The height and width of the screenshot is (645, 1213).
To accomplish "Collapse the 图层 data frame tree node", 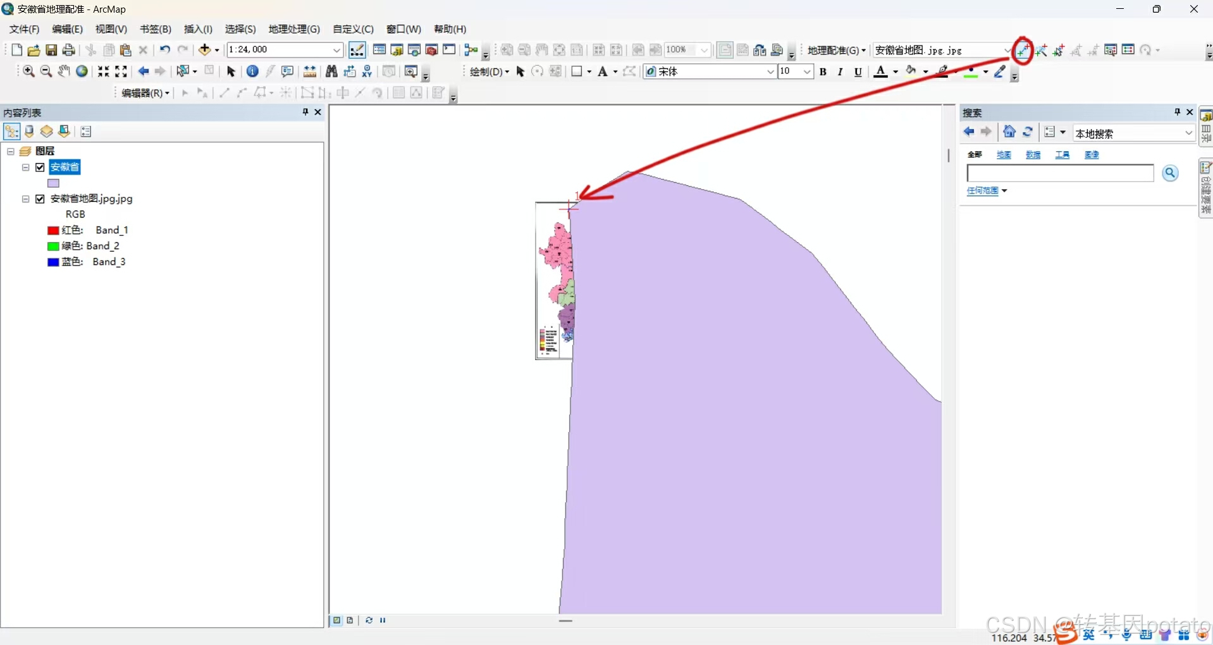I will coord(11,151).
